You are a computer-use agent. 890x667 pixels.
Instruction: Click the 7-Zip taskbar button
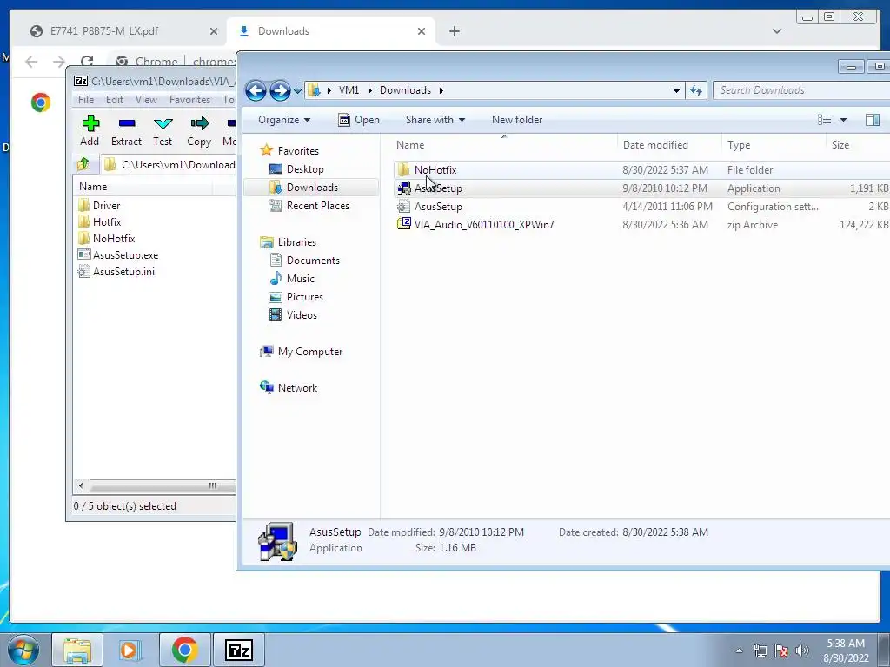238,650
